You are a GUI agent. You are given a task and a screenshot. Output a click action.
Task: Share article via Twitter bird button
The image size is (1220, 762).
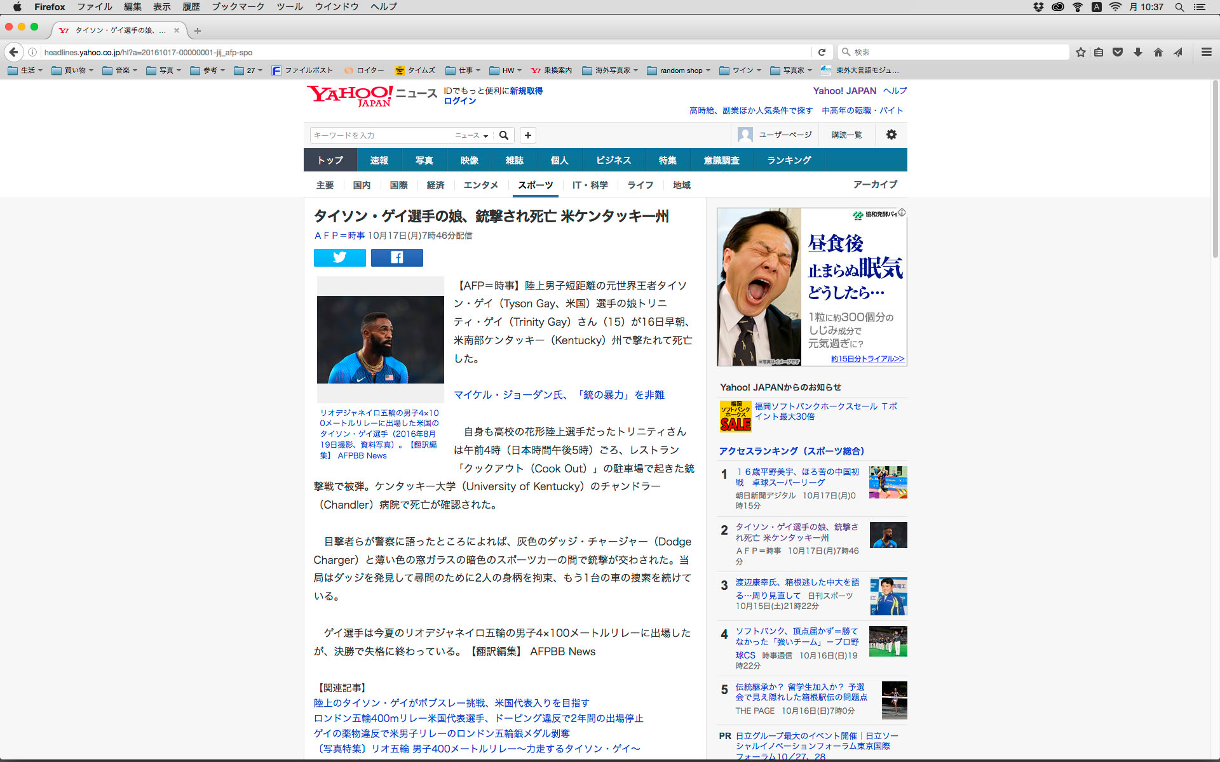click(x=339, y=257)
